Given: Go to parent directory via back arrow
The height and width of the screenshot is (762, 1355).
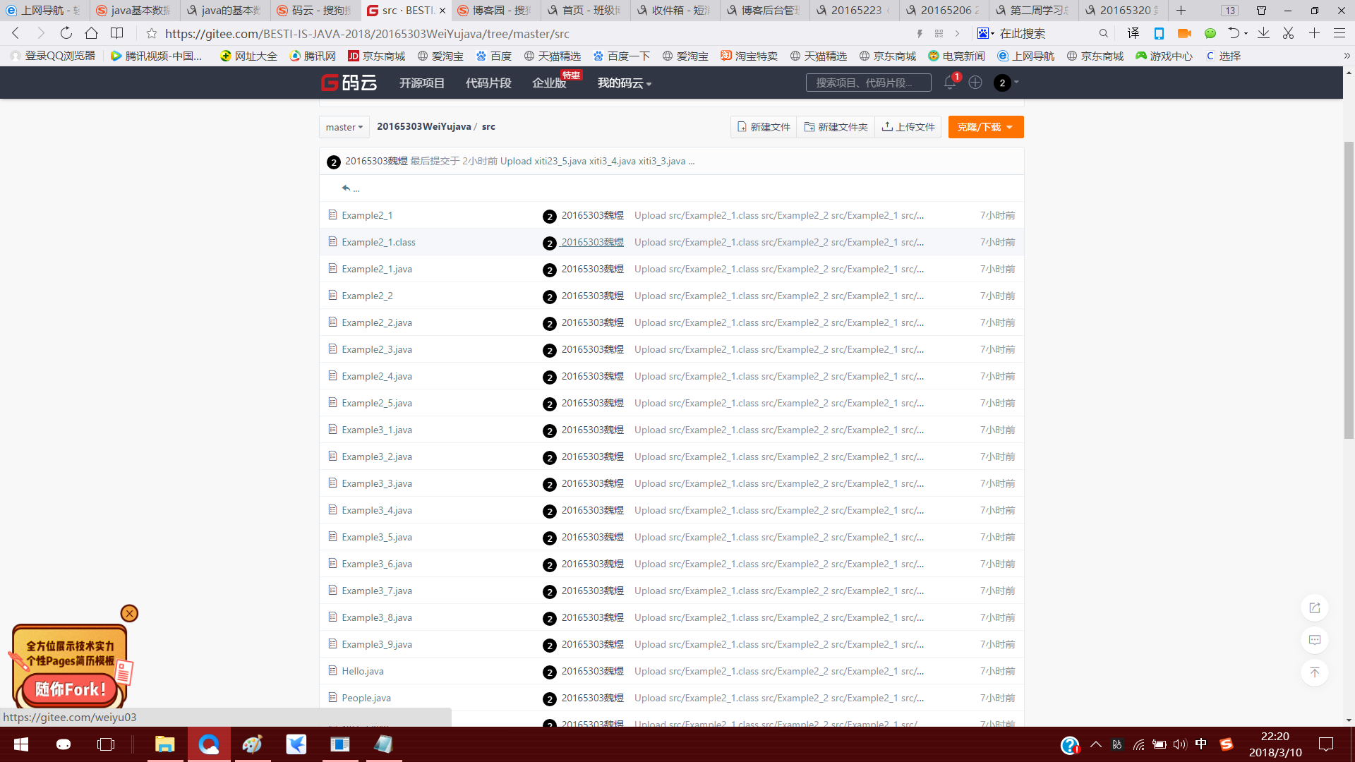Looking at the screenshot, I should coord(346,188).
